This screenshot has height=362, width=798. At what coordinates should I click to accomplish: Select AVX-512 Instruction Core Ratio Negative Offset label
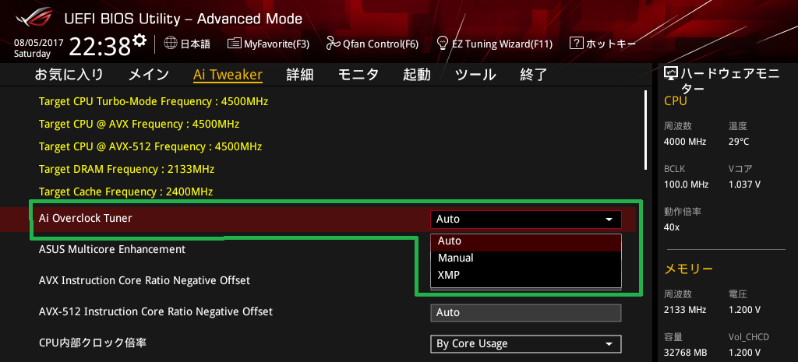(x=156, y=311)
